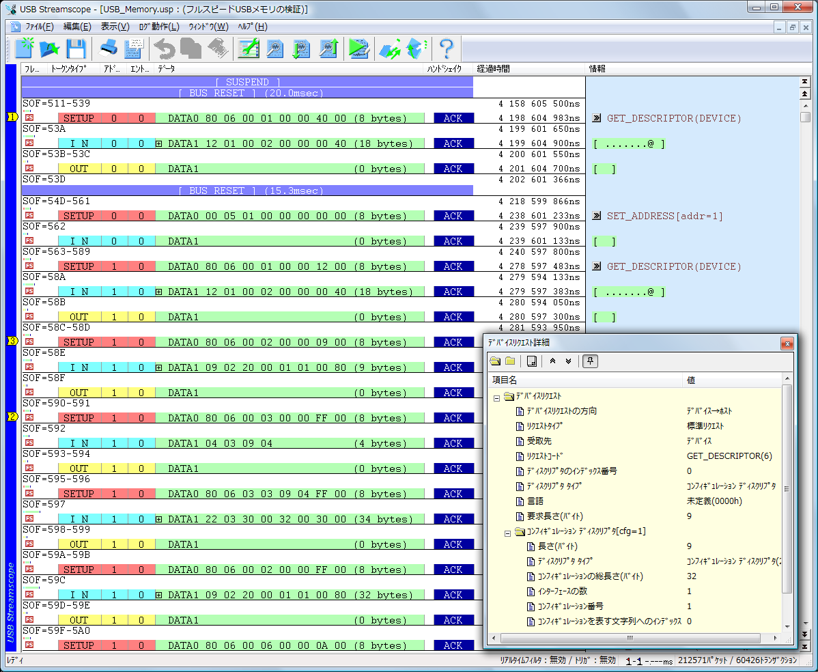Collapse the デバイスリクエスト tree node
The width and height of the screenshot is (818, 672).
pyautogui.click(x=496, y=397)
